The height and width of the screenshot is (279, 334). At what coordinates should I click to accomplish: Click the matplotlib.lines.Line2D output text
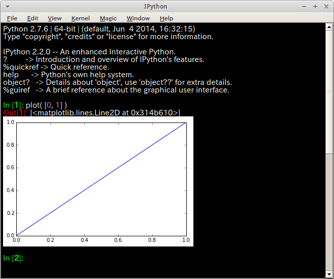[x=105, y=113]
